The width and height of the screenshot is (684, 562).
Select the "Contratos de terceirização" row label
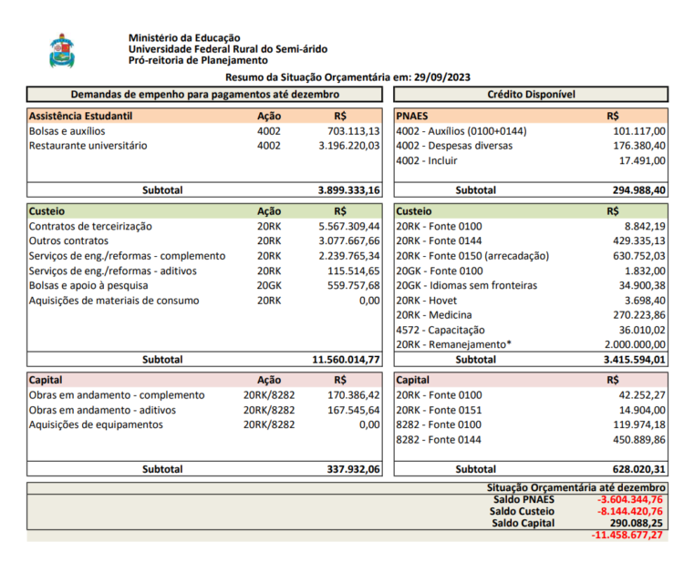point(91,226)
